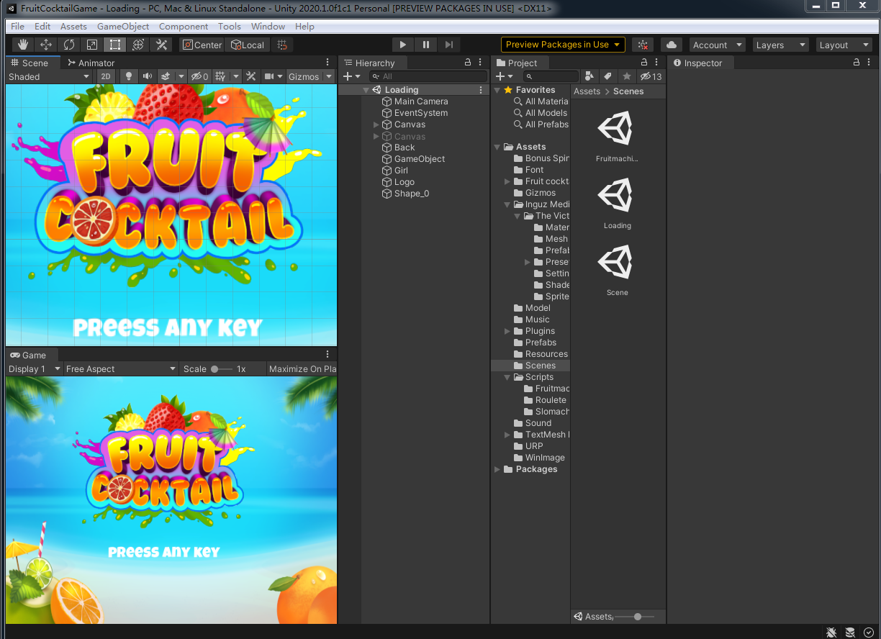Collapse the Scripts folder
Viewport: 881px width, 639px height.
(507, 377)
